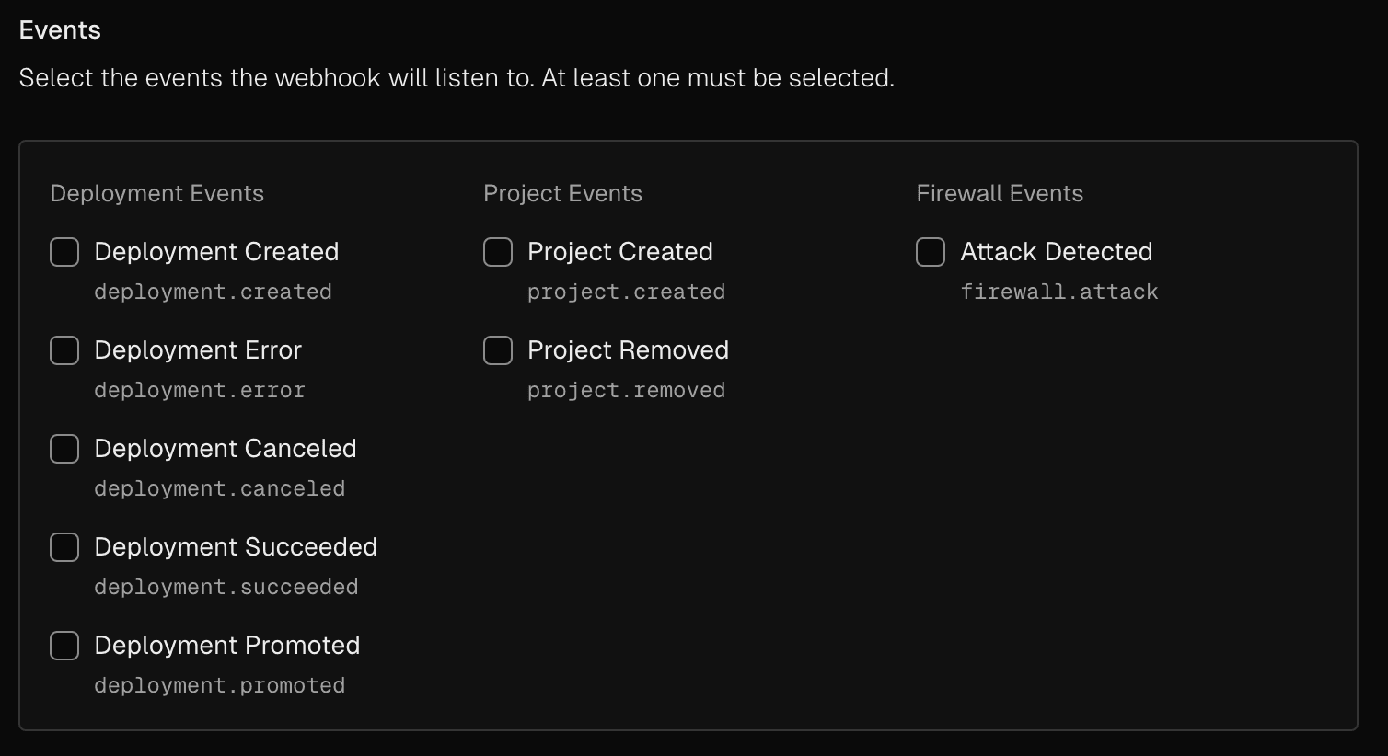The width and height of the screenshot is (1388, 756).
Task: Check the Deployment Promoted checkbox
Action: click(x=64, y=645)
